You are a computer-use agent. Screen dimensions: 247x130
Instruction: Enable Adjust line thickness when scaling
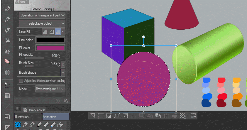point(21,81)
